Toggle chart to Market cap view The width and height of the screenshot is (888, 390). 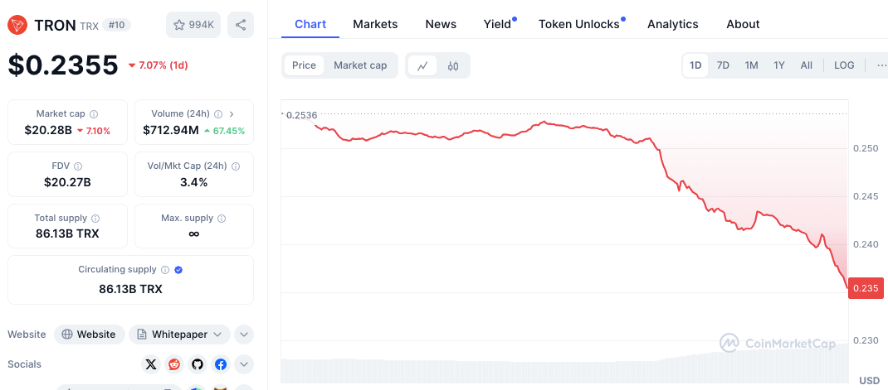[360, 65]
